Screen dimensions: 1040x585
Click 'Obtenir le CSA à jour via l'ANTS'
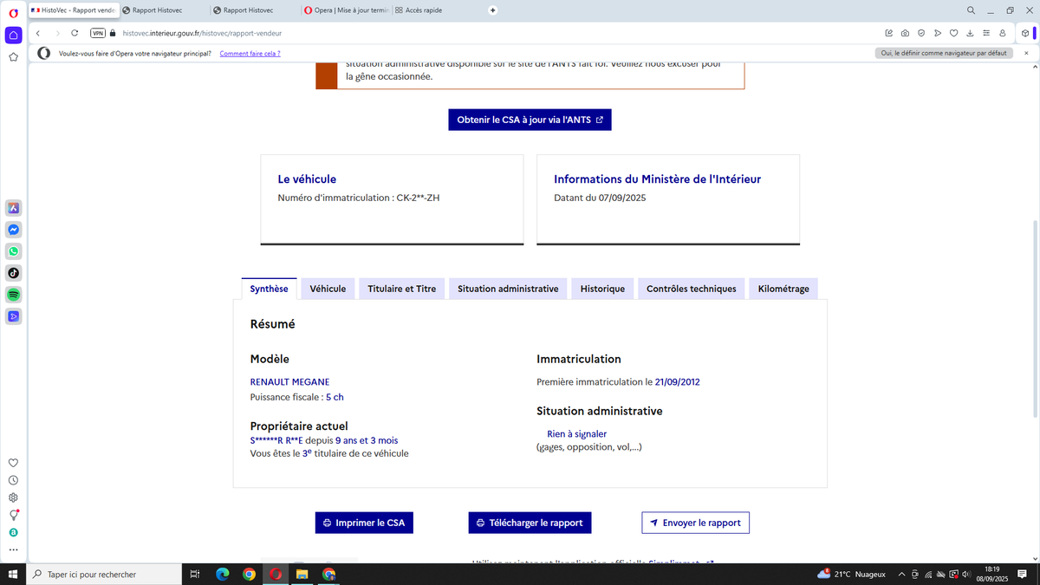[x=530, y=120]
